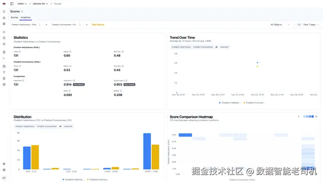
Task: Click the heatmap color scale legend
Action: 308,116
